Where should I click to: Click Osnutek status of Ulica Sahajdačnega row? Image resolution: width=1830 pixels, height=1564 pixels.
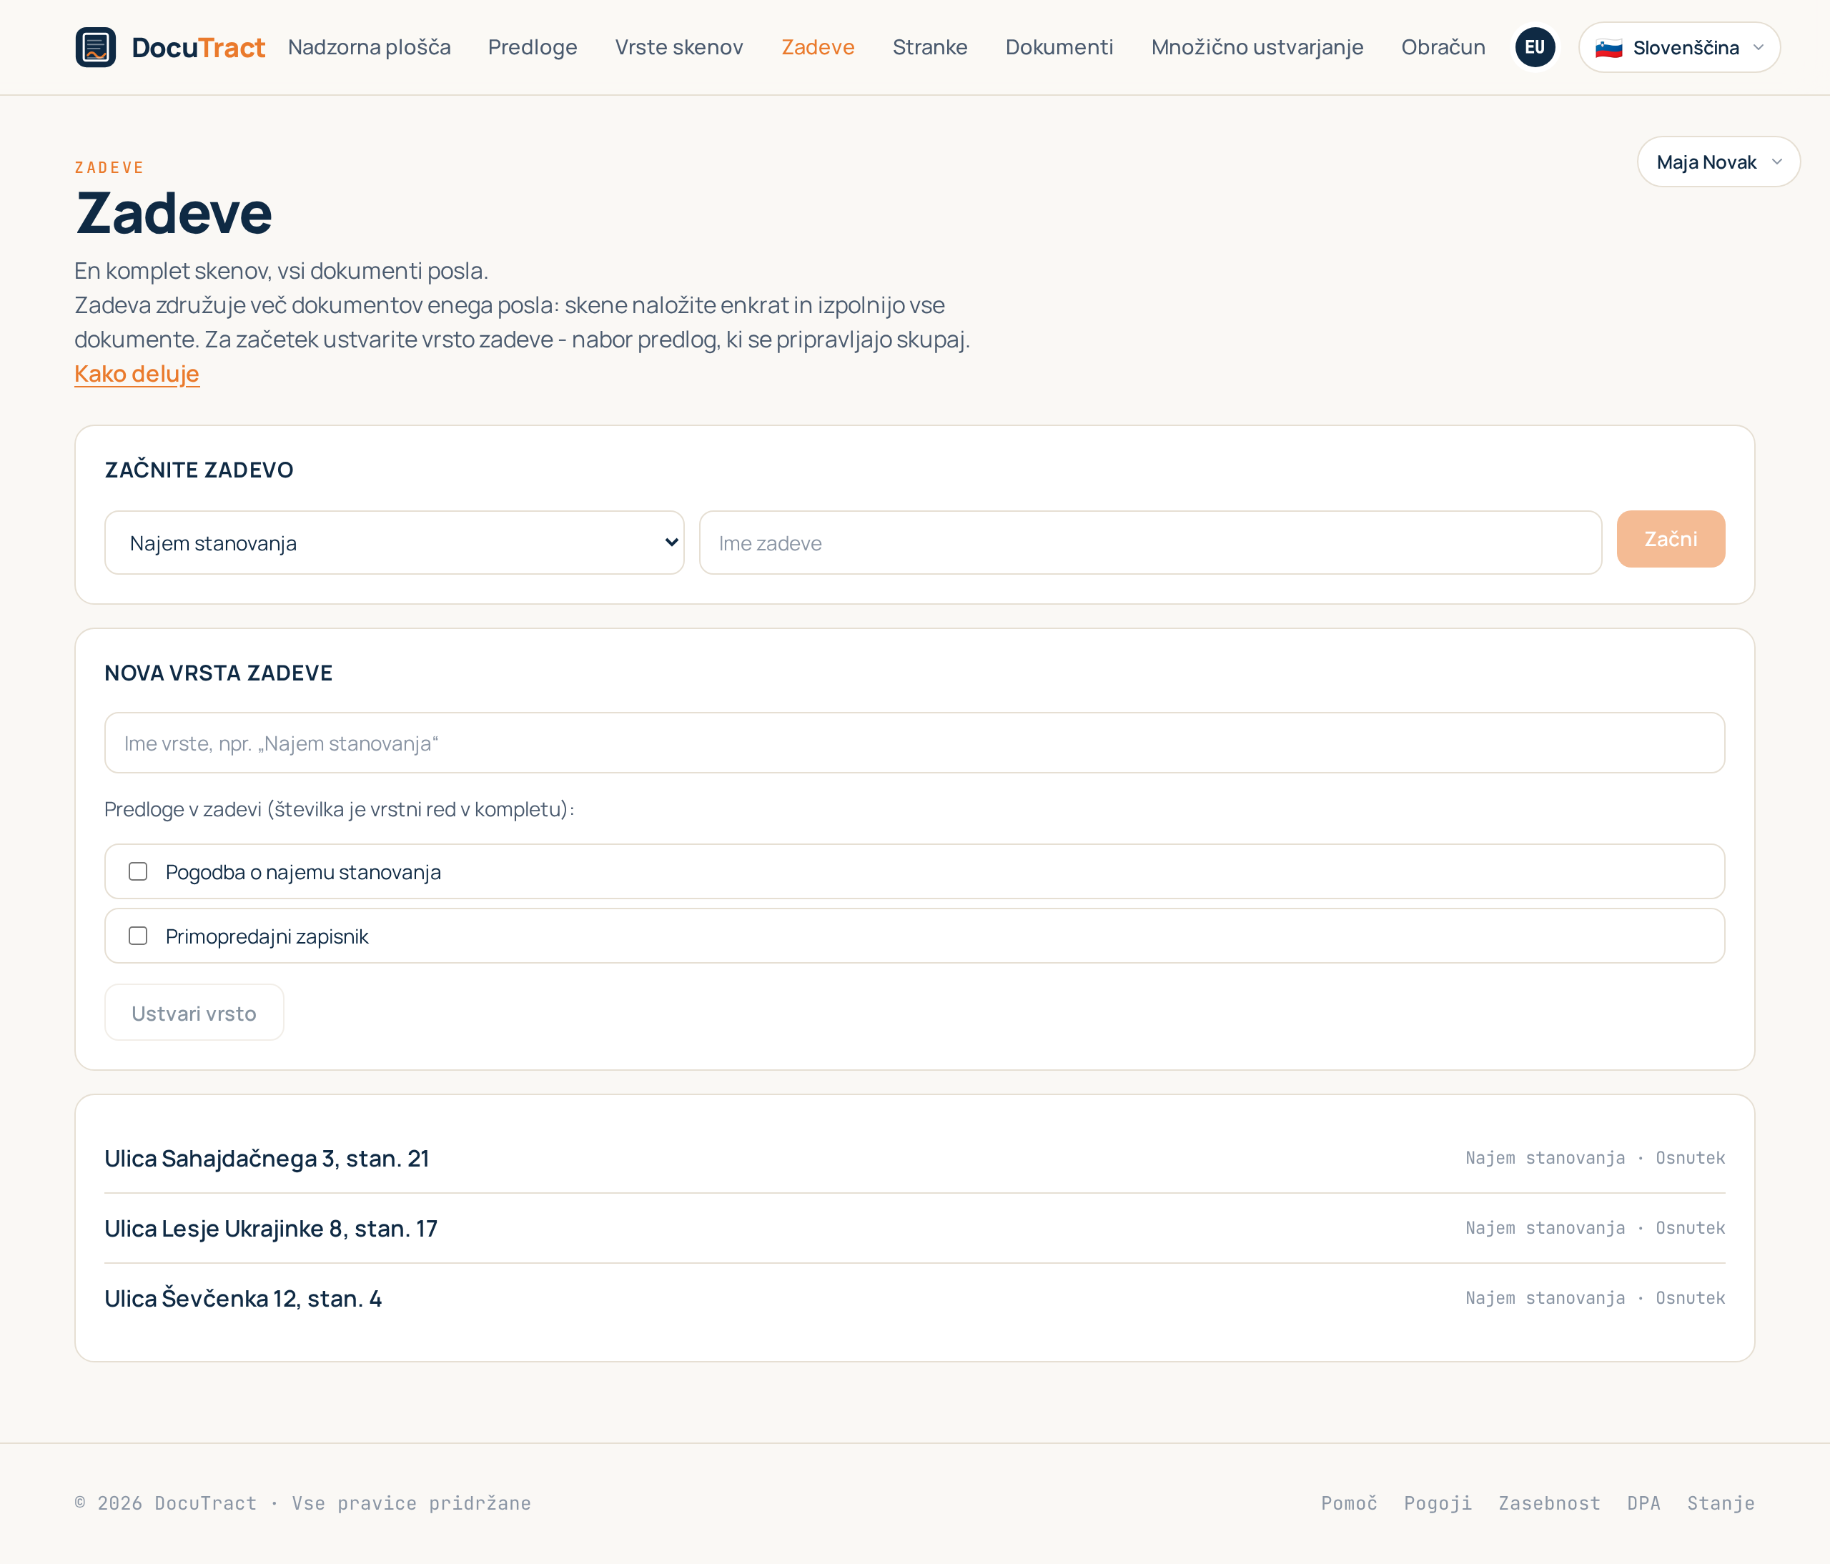click(1690, 1158)
